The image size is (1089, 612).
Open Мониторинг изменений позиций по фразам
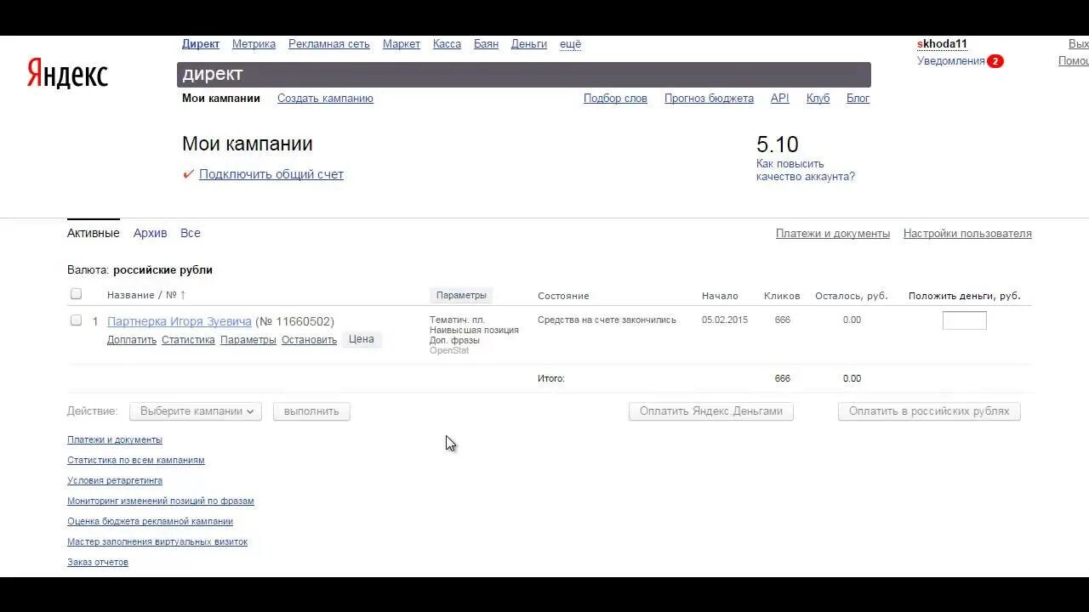161,501
